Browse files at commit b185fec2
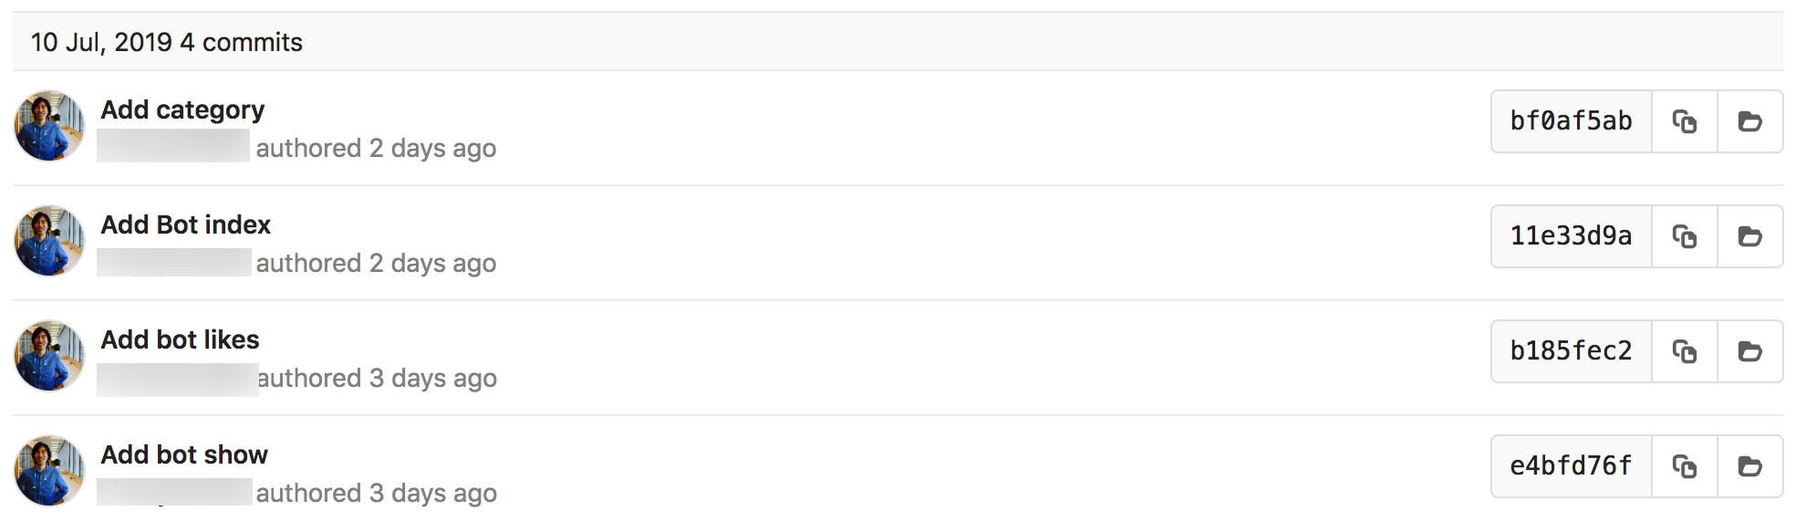The image size is (1806, 522). (x=1749, y=351)
